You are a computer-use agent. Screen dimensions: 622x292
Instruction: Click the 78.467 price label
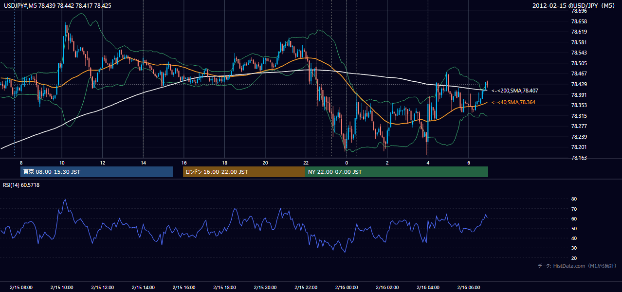pos(579,73)
